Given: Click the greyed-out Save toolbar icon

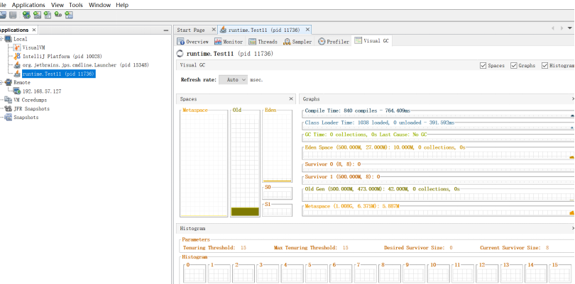Looking at the screenshot, I should click(13, 15).
